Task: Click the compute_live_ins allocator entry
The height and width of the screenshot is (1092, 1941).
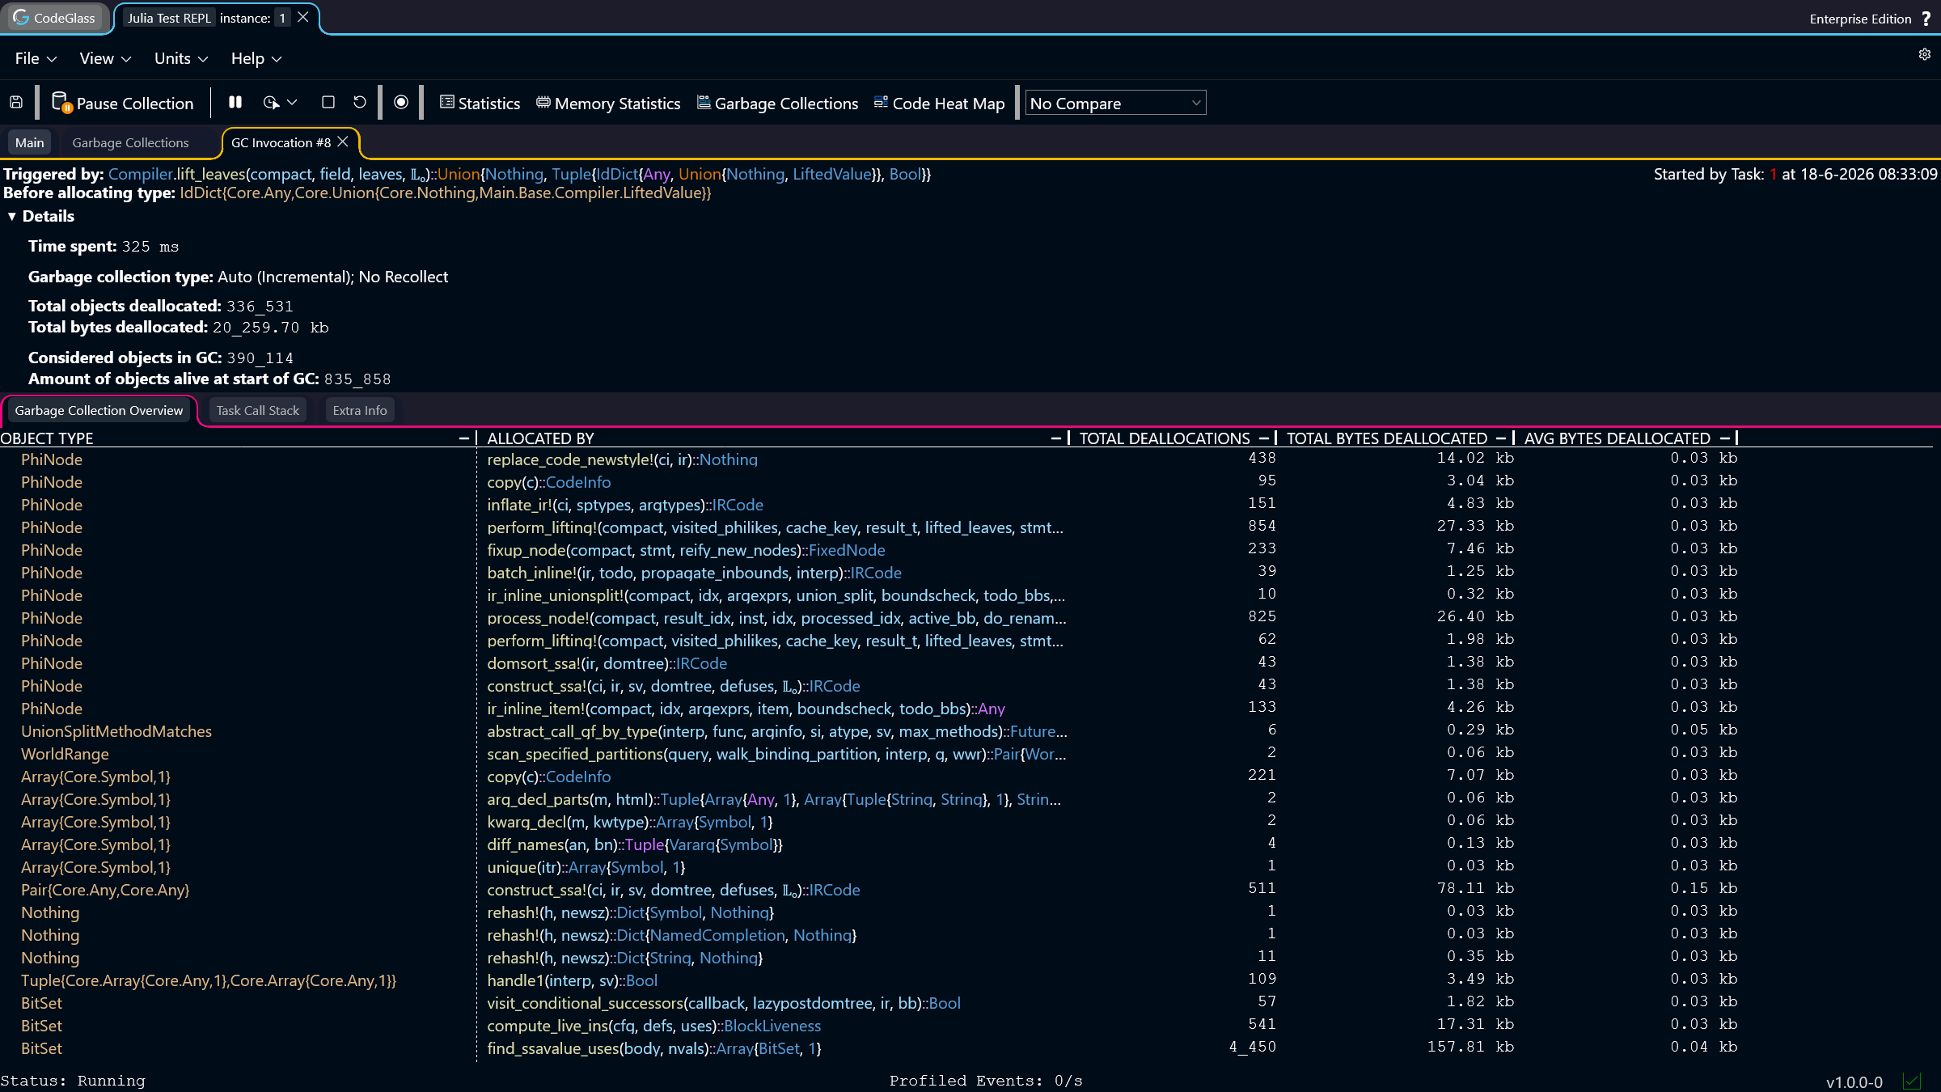Action: pos(653,1026)
